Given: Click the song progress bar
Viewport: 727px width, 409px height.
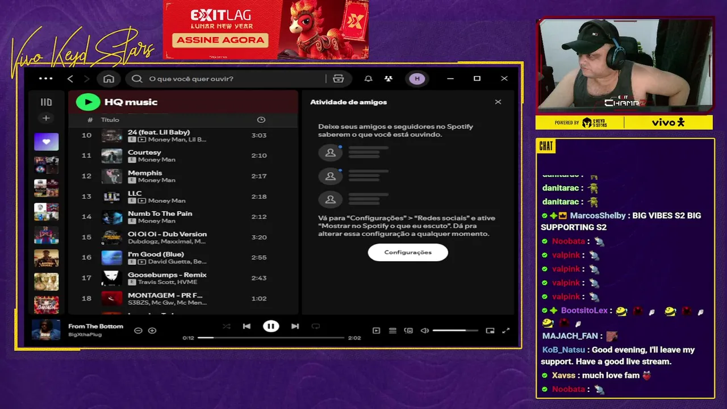Looking at the screenshot, I should (x=271, y=337).
